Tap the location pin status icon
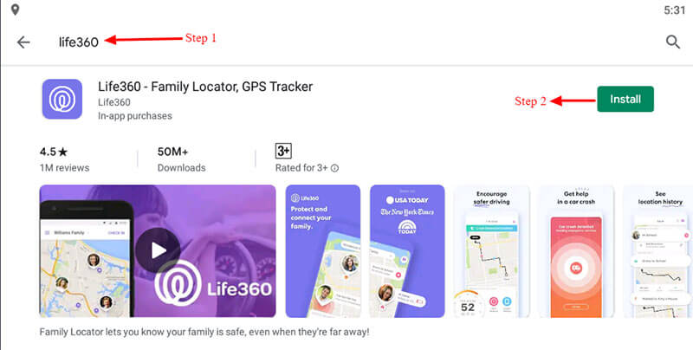This screenshot has height=350, width=693. click(x=15, y=10)
